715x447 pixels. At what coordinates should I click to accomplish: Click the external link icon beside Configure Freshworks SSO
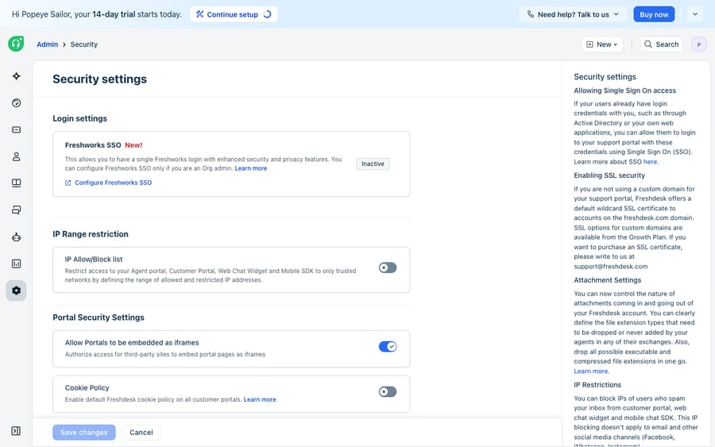(x=68, y=183)
